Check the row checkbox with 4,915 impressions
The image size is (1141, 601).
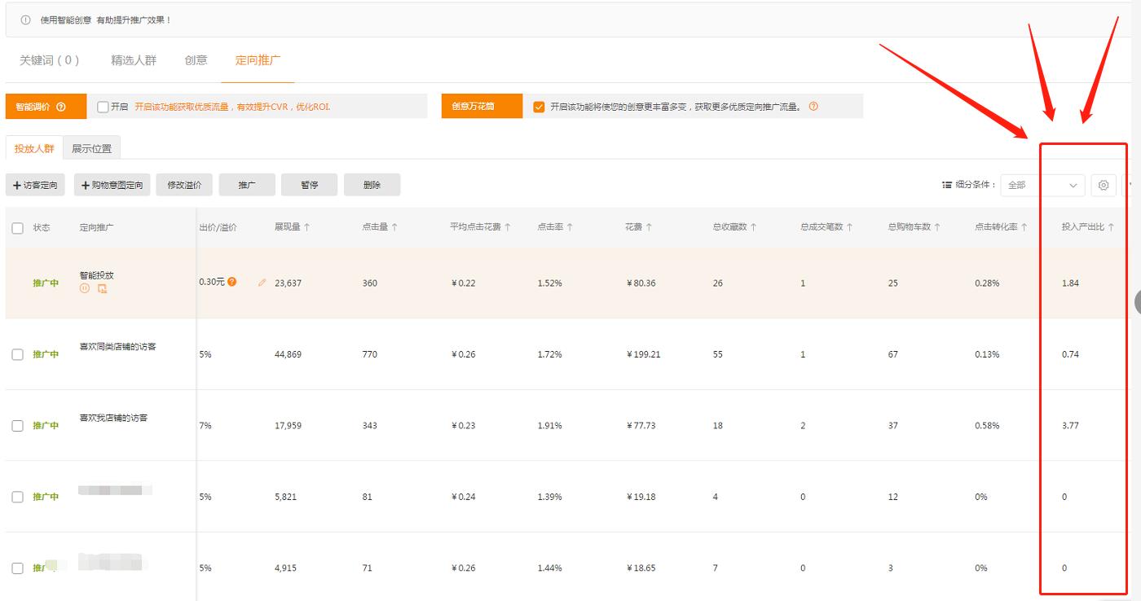point(18,568)
